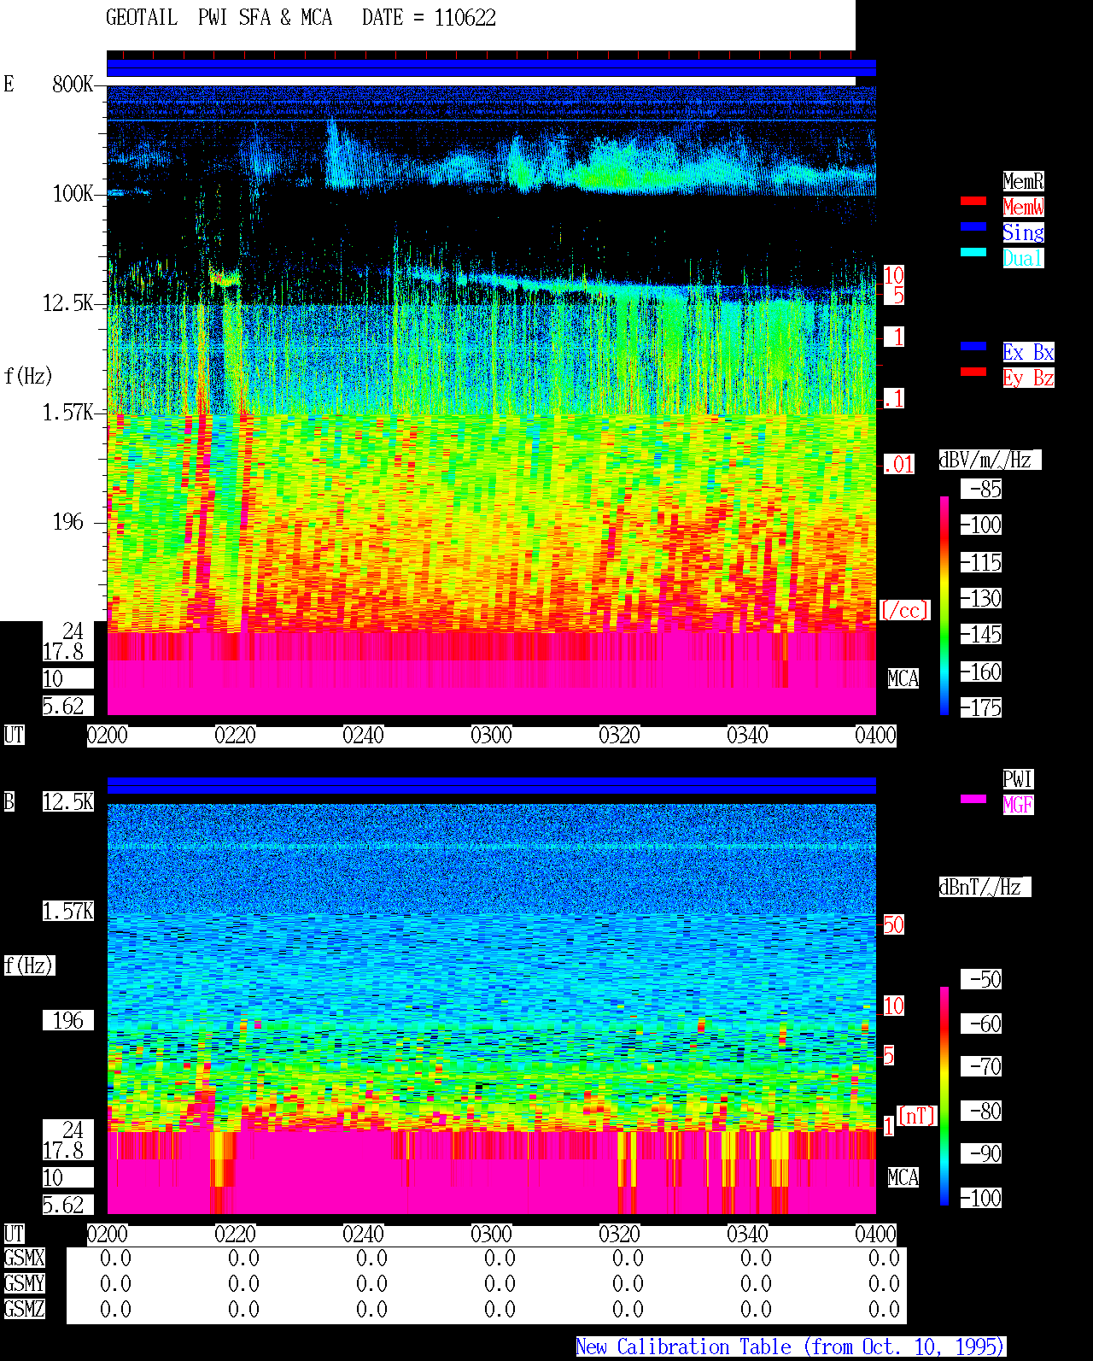Select the MemR legend label
The image size is (1093, 1361).
click(x=1023, y=181)
